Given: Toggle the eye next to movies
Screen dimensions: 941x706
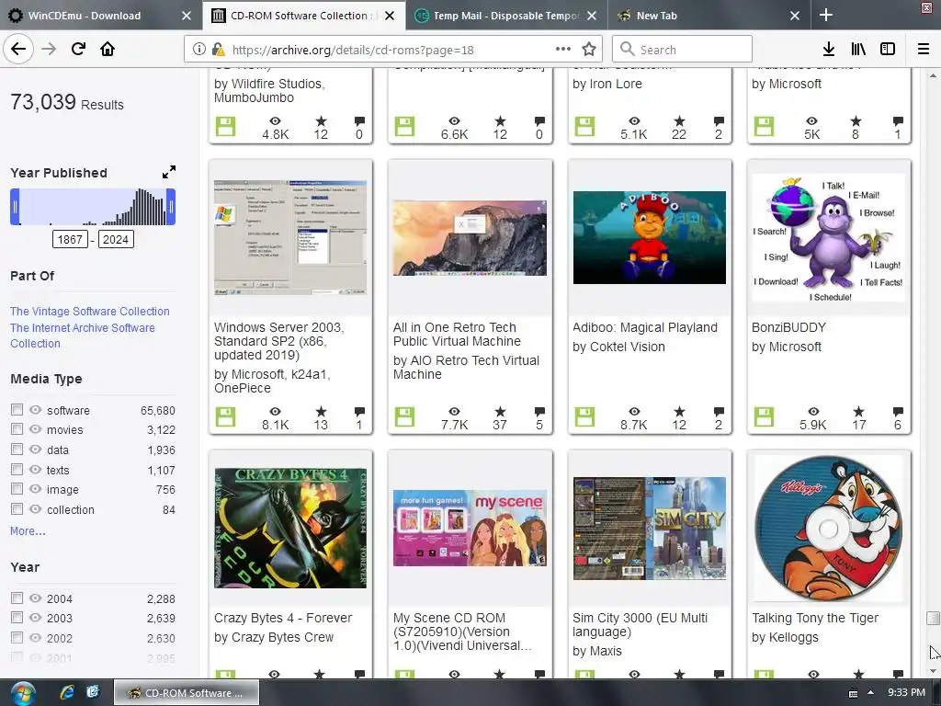Looking at the screenshot, I should point(36,429).
